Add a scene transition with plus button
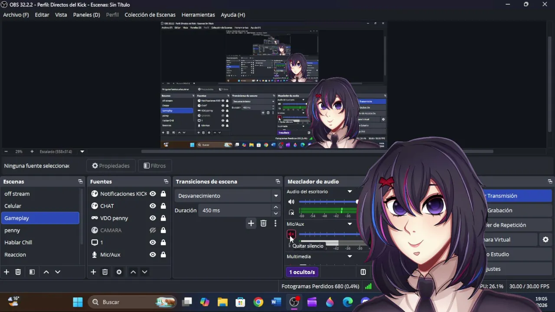Viewport: 555px width, 312px height. [x=251, y=224]
